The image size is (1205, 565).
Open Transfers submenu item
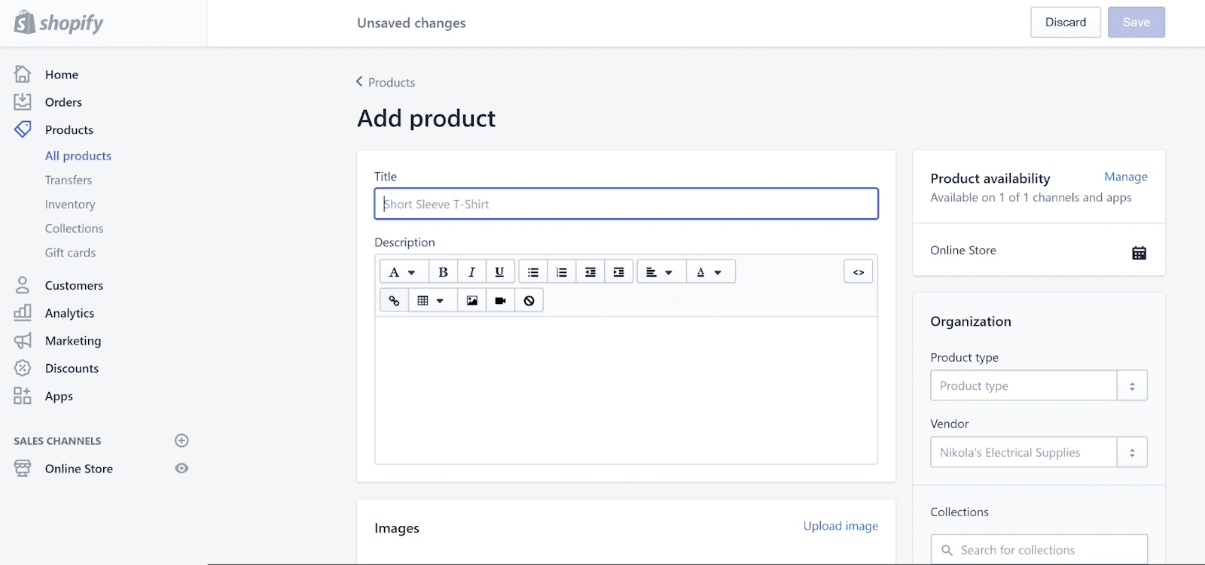tap(69, 180)
